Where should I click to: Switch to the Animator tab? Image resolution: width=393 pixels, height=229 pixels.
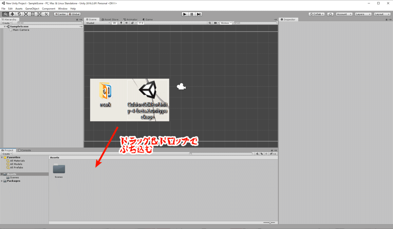click(x=130, y=19)
